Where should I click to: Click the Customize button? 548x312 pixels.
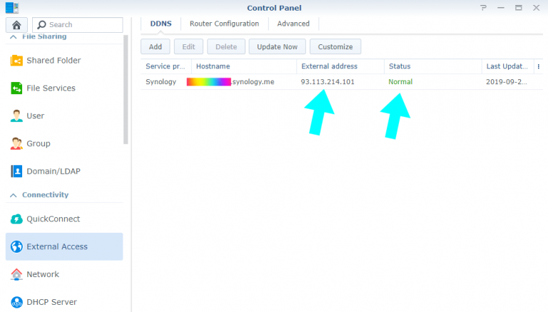[335, 46]
